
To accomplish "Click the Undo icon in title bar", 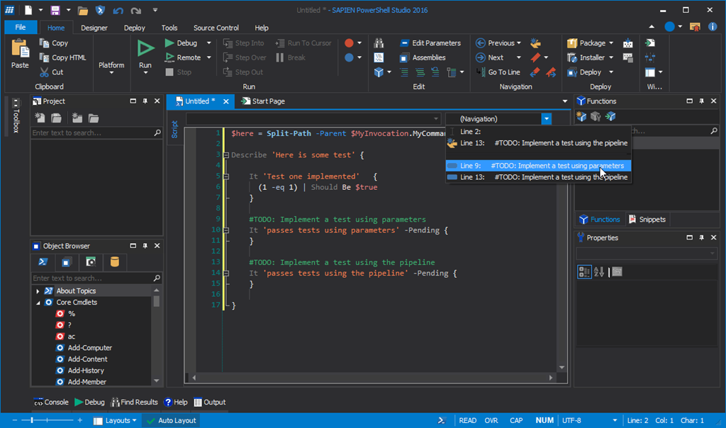I will coord(118,10).
